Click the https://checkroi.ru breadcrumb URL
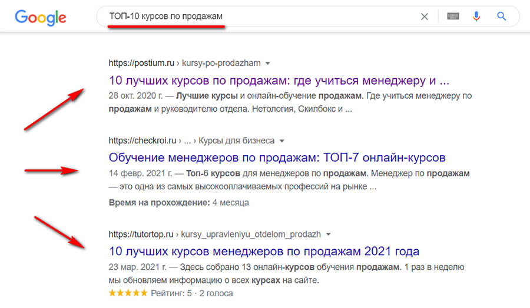This screenshot has width=530, height=308. pos(143,140)
